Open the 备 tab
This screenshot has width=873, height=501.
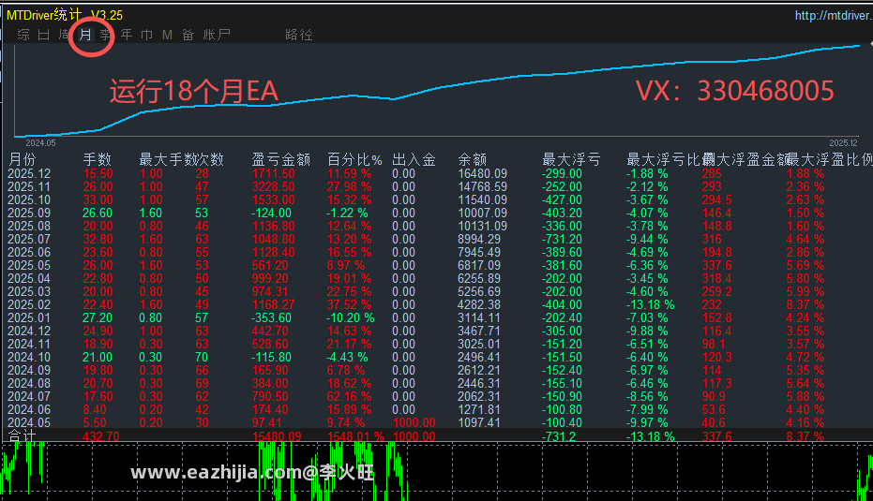[x=188, y=35]
